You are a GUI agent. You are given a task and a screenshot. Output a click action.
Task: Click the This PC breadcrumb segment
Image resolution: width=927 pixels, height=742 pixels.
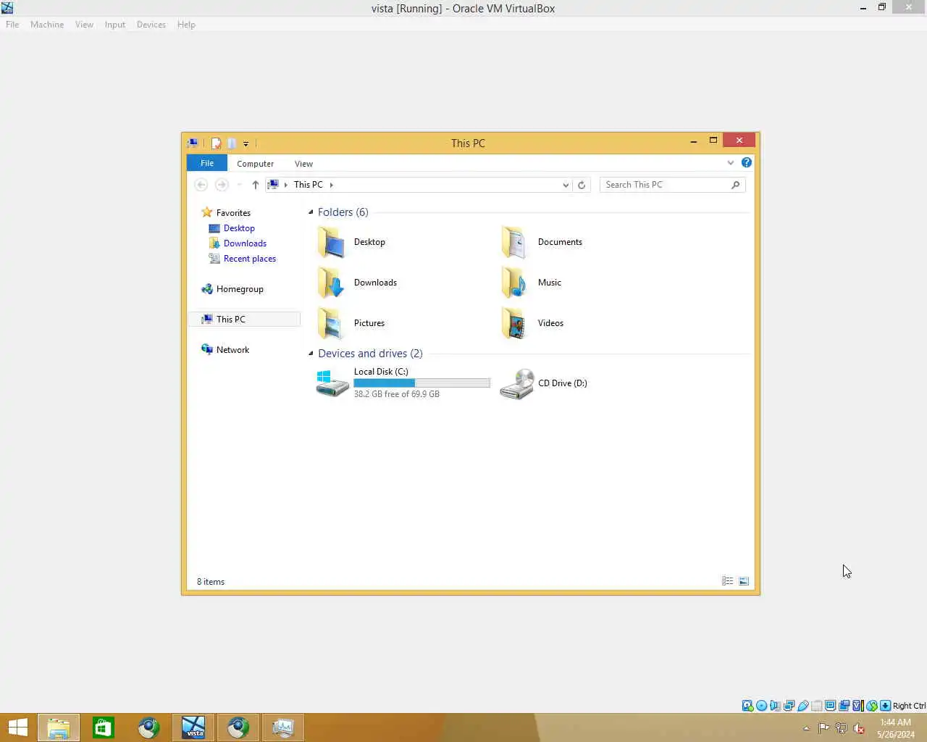(x=308, y=185)
